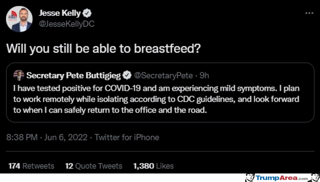Viewport: 320px width, 182px height.
Task: View the 1,380 Likes list
Action: point(154,166)
